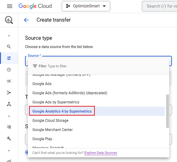Open the Scheduled queries clock icon

9,70
